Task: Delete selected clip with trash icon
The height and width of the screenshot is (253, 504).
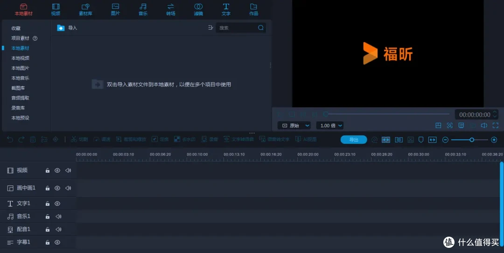Action: (33, 139)
